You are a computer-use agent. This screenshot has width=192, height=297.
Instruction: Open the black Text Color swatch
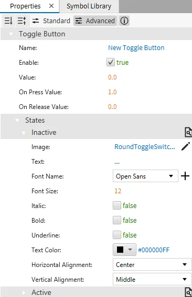[124, 250]
